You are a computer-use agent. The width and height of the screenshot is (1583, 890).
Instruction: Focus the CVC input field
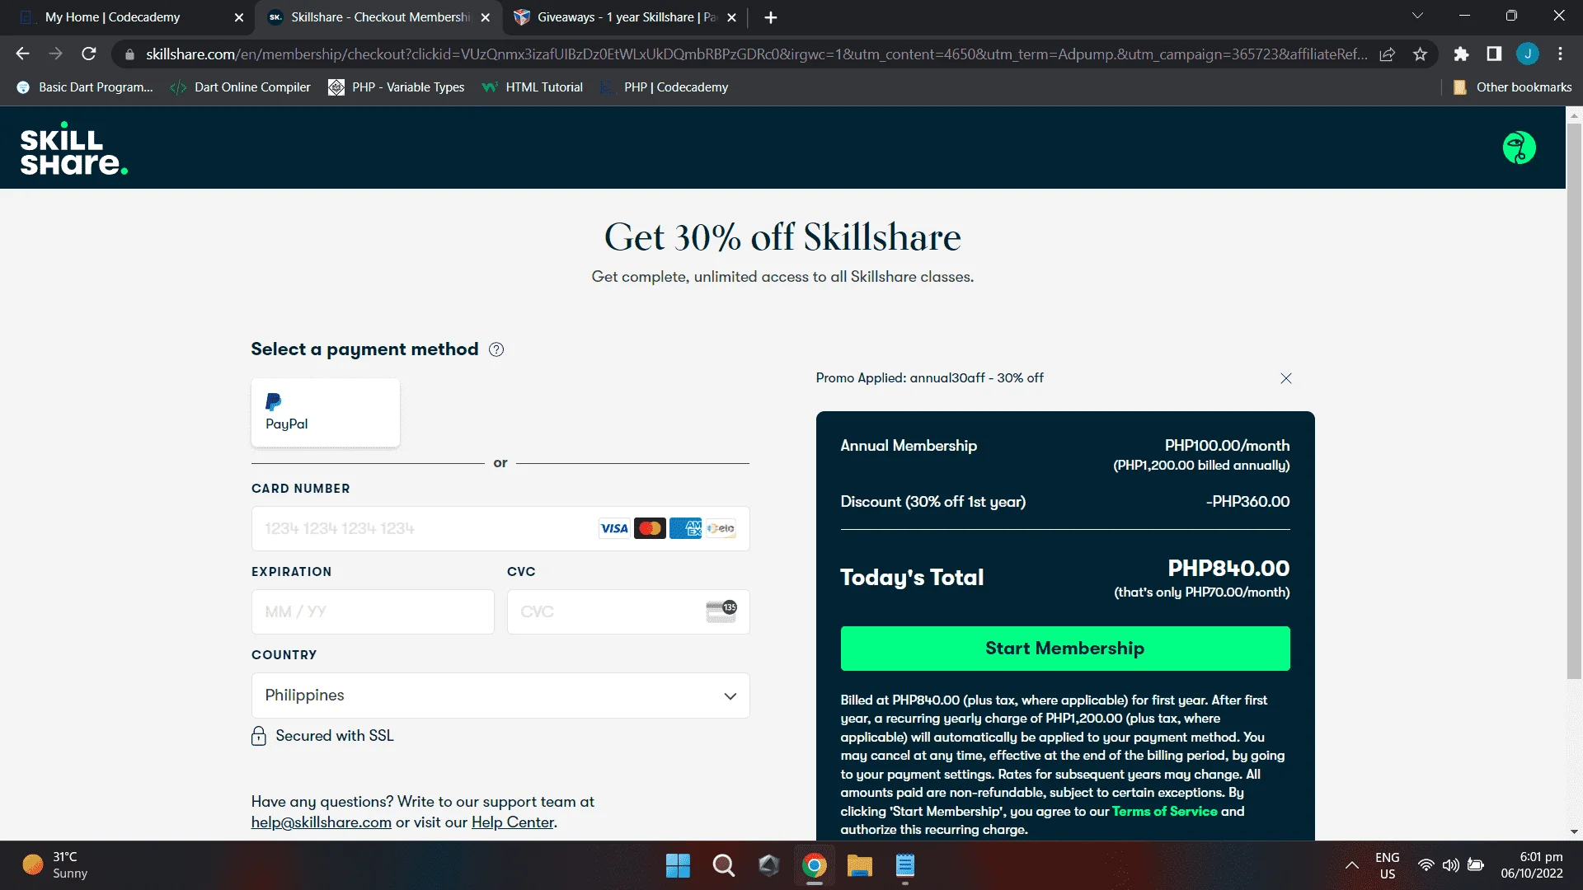coord(628,611)
